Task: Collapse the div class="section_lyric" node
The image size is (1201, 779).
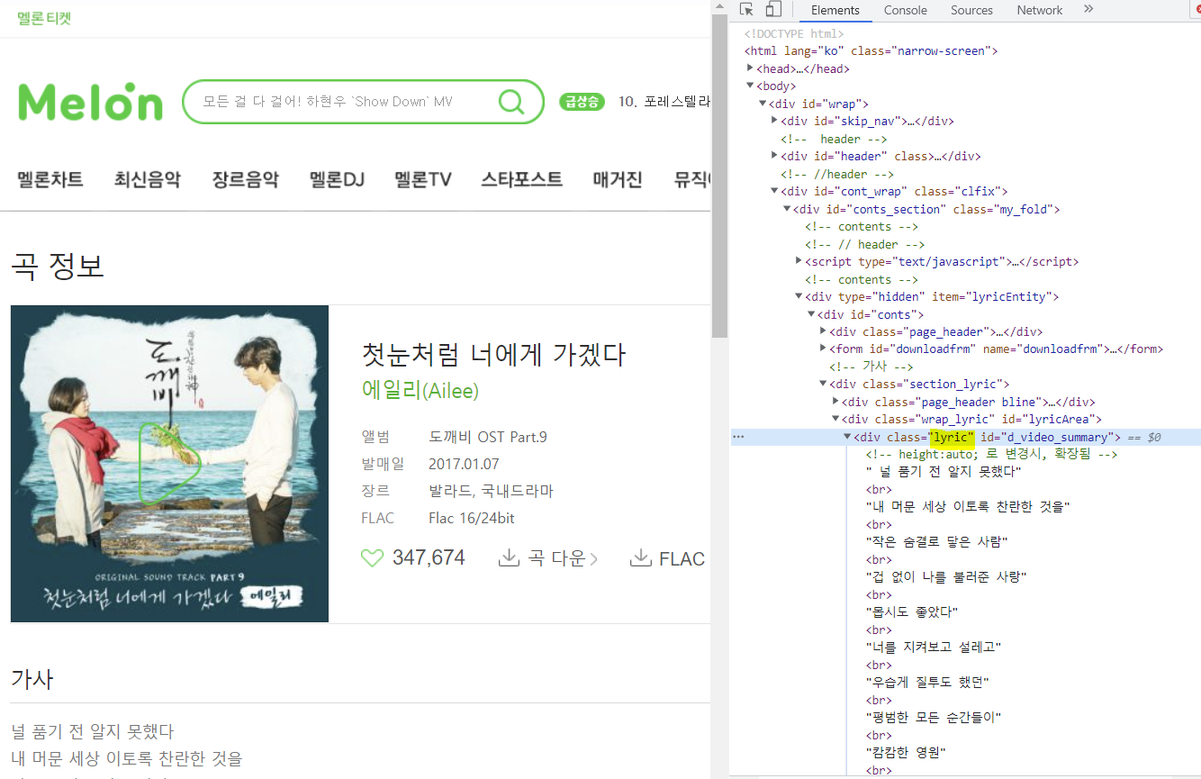Action: tap(823, 384)
